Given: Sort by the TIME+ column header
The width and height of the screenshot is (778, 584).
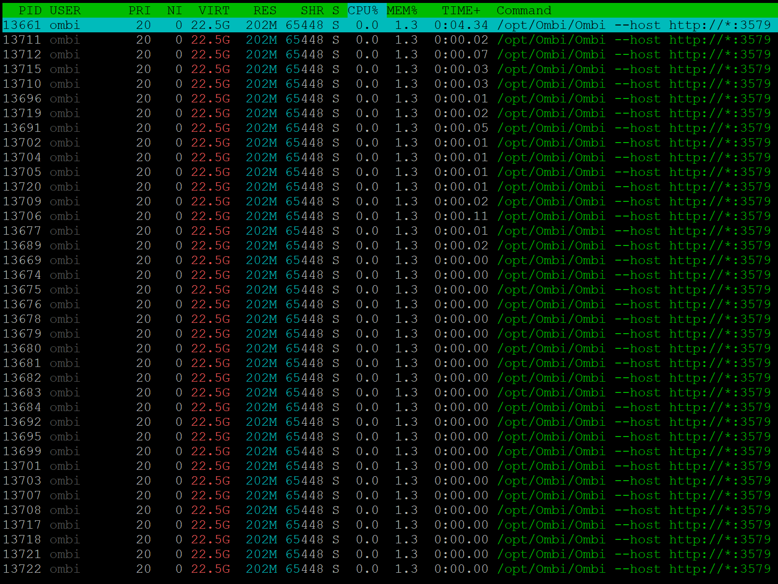Looking at the screenshot, I should (x=461, y=10).
